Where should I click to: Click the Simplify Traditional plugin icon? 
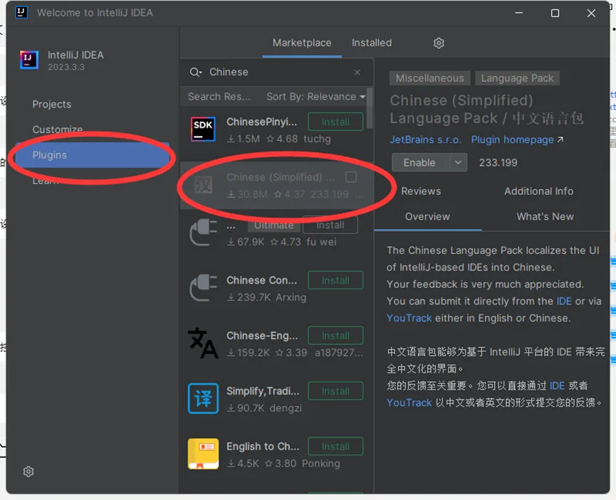203,398
